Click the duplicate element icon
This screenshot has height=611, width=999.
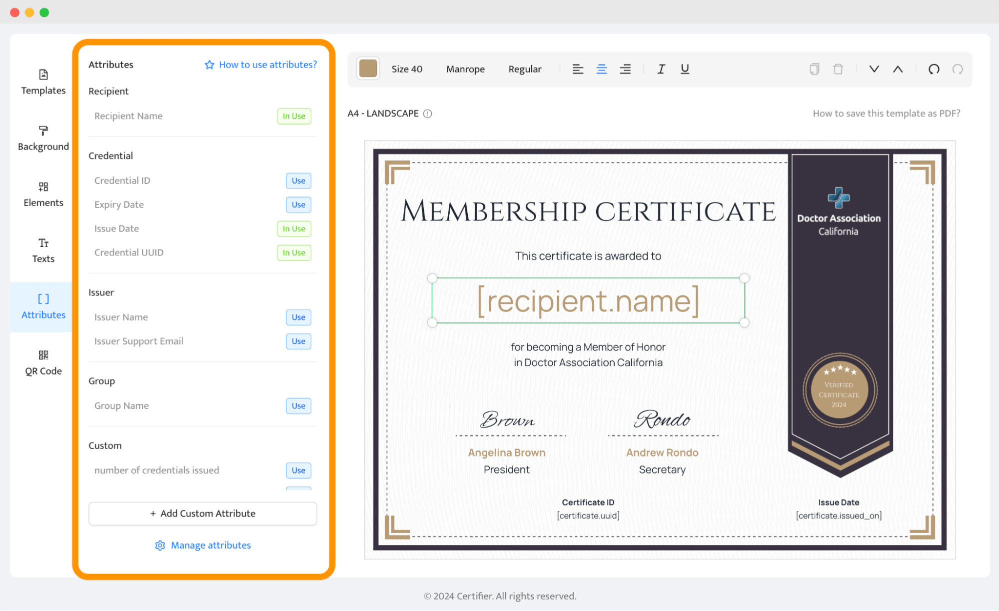click(x=814, y=69)
